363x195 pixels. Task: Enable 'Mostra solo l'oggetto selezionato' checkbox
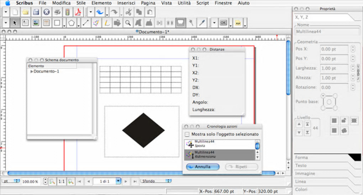pyautogui.click(x=187, y=134)
